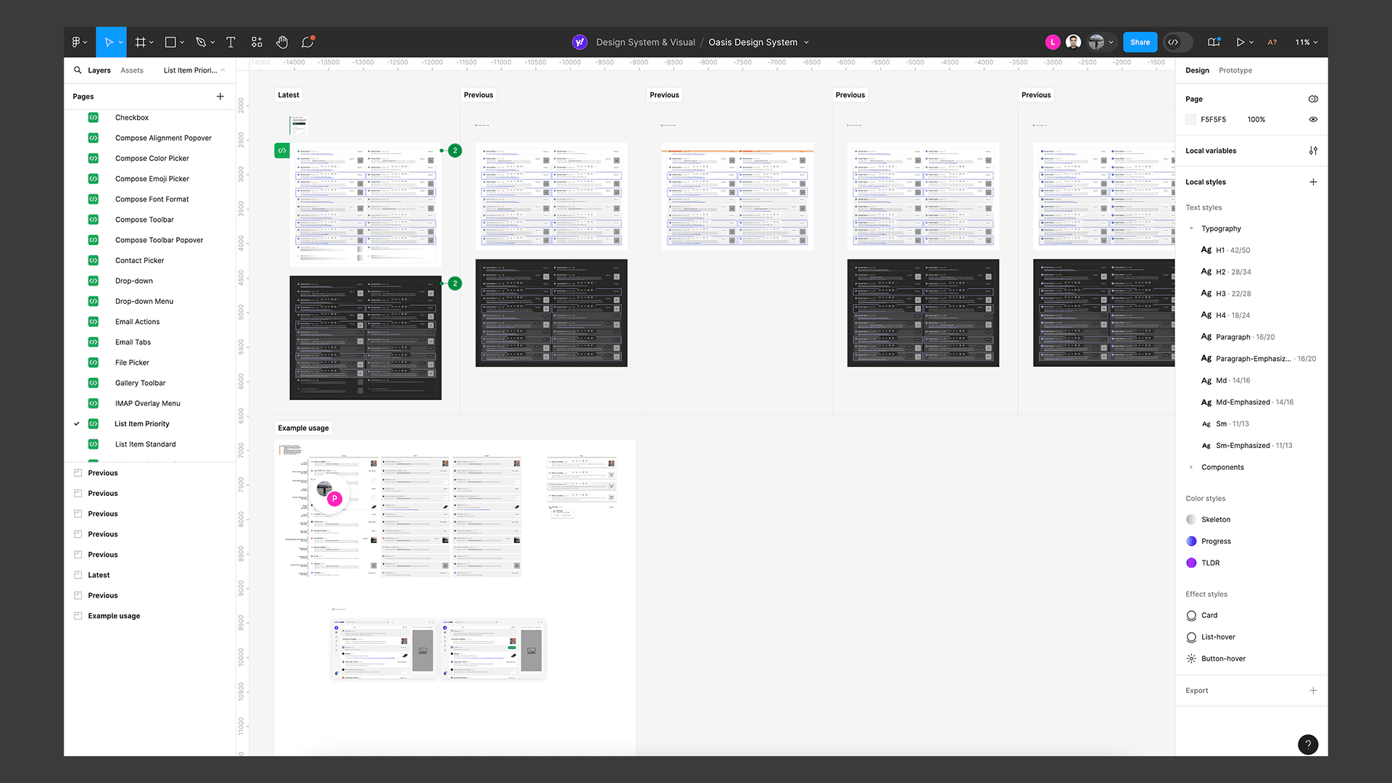Select the Text tool
Image resolution: width=1392 pixels, height=783 pixels.
pos(231,42)
